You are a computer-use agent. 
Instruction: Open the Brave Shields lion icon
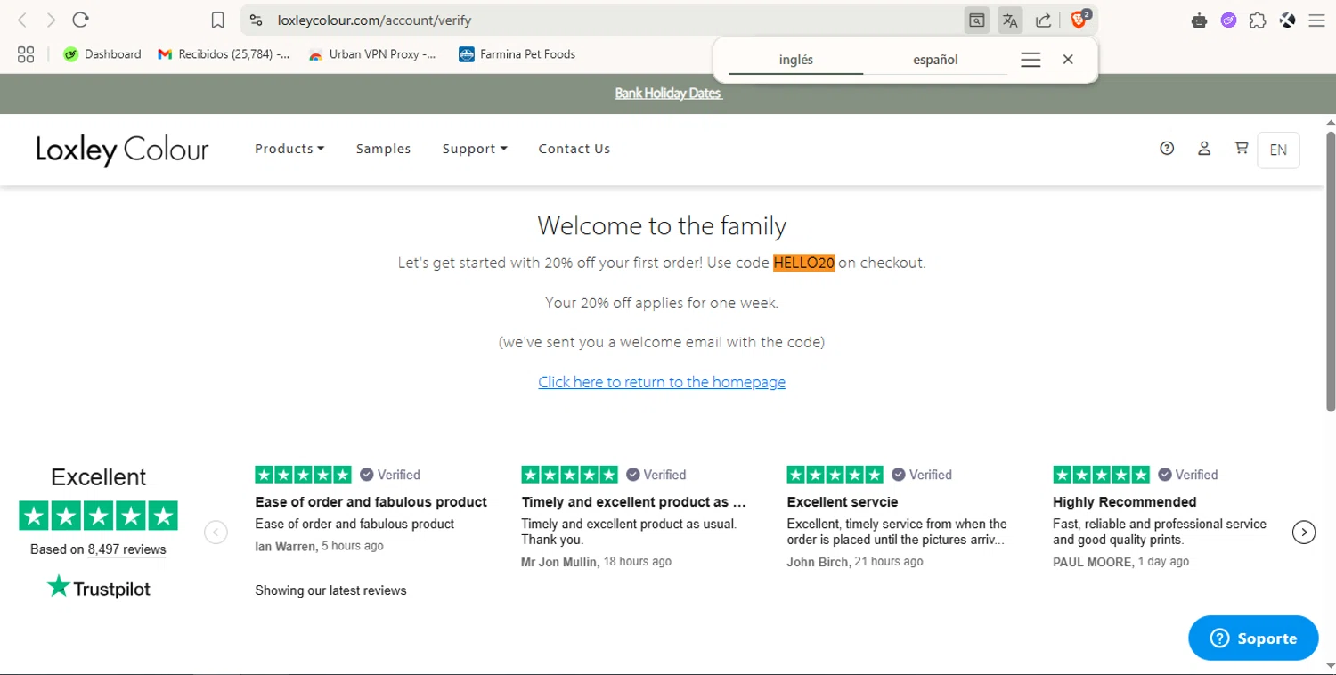[1079, 19]
